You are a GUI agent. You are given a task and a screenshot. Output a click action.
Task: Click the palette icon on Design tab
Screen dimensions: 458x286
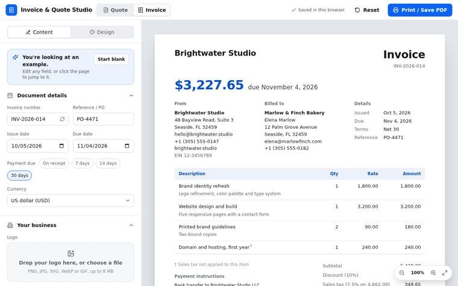tap(92, 32)
